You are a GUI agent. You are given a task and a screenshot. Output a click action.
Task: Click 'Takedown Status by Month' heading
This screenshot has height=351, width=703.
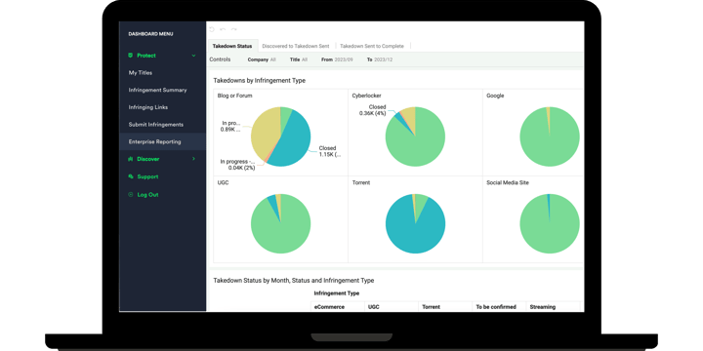(293, 281)
